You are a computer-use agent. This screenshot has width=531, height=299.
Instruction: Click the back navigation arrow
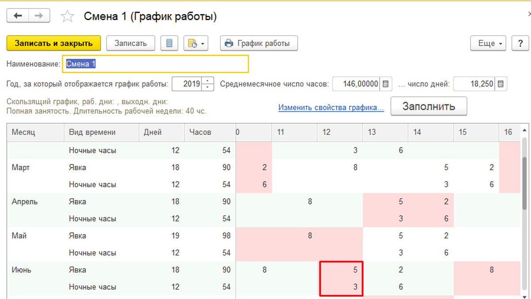18,16
